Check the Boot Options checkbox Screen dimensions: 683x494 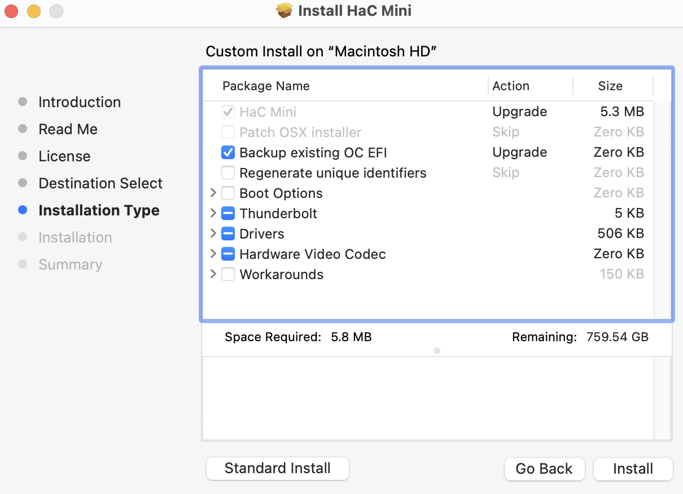(x=228, y=193)
